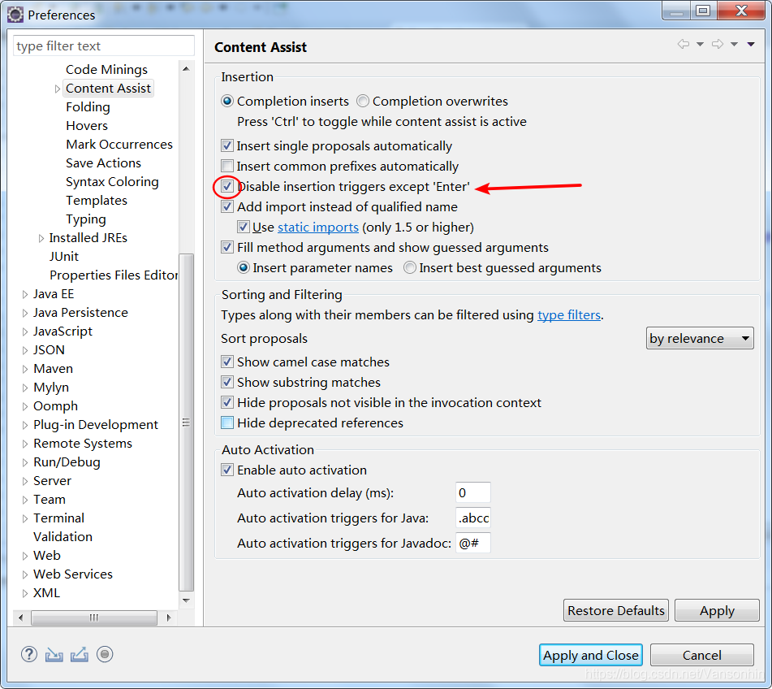This screenshot has width=772, height=689.
Task: Cancel the Preferences dialog
Action: coord(702,655)
